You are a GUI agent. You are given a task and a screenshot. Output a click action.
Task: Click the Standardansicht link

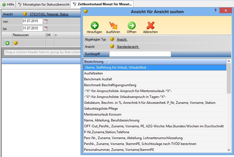click(128, 47)
